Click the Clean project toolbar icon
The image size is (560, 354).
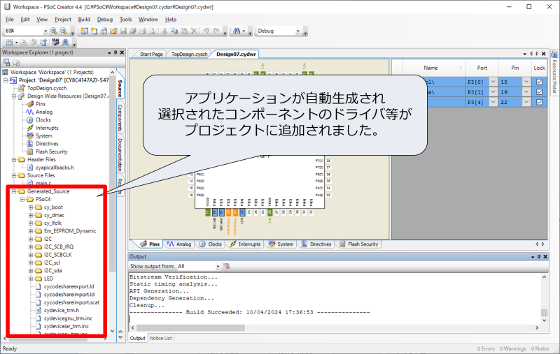tap(24, 43)
